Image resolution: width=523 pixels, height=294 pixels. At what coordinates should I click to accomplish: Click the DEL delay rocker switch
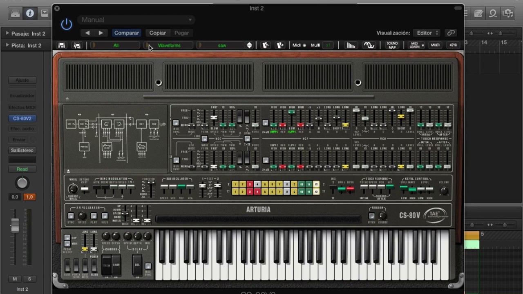point(137,265)
